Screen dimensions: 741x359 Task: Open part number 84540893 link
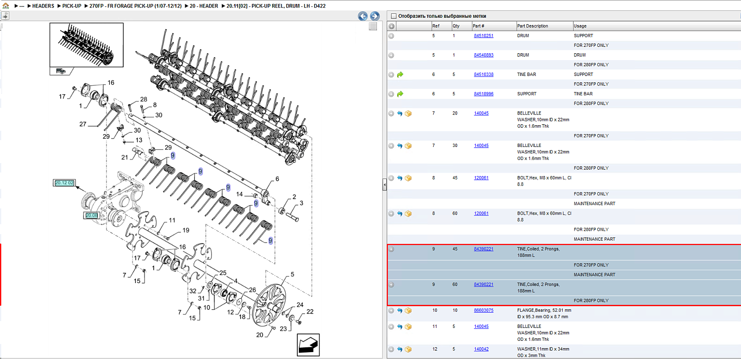pos(484,55)
